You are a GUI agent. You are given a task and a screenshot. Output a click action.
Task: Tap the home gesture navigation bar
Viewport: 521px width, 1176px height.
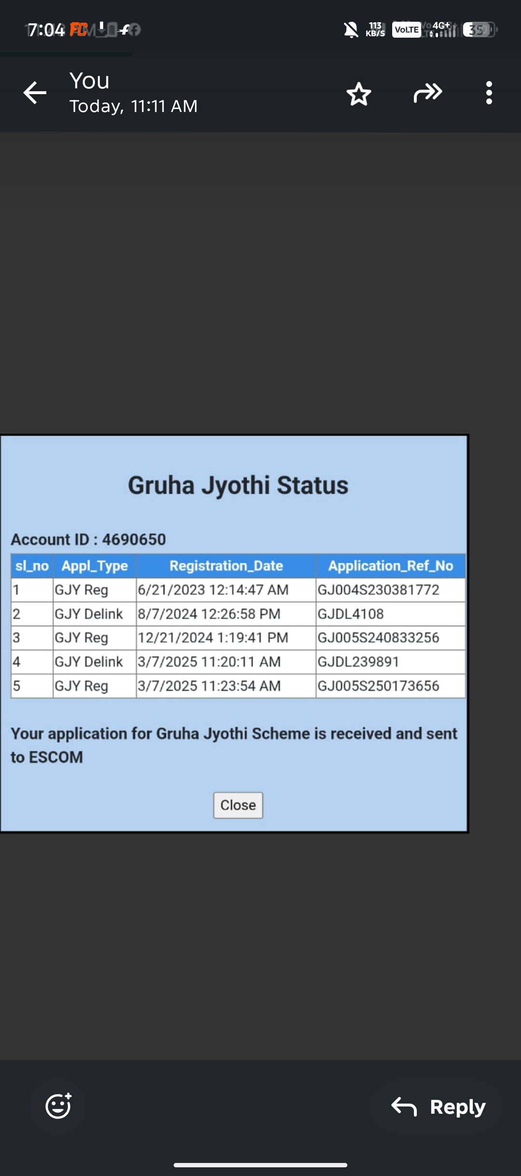(x=260, y=1165)
